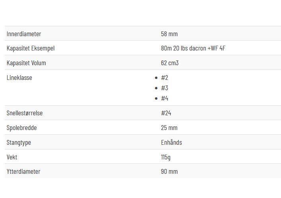Click the Snellestørrelse label
The height and width of the screenshot is (198, 281).
tap(25, 113)
